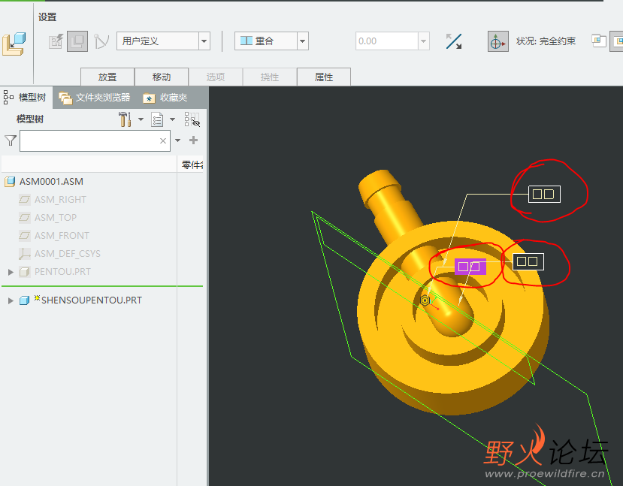Switch to the 文件夹浏览器 tab
Screen dimensions: 623x486
point(95,98)
